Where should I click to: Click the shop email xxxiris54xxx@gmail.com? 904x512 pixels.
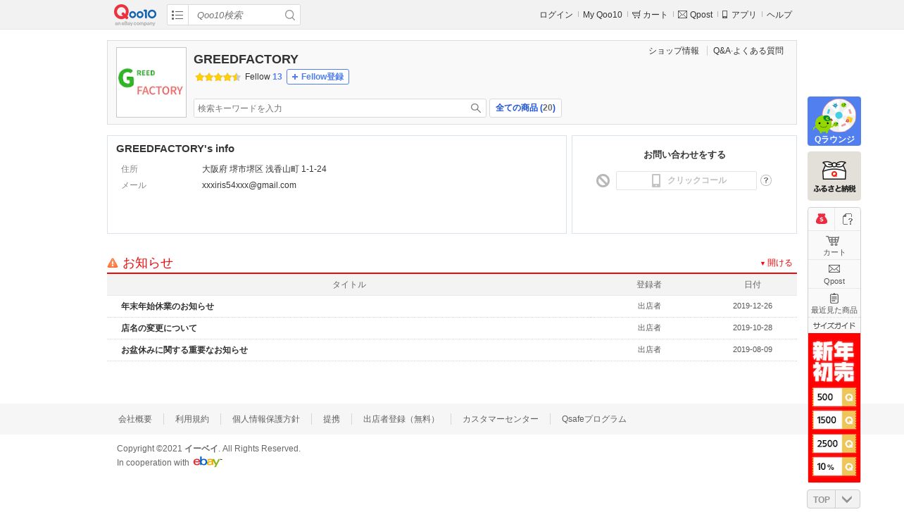(249, 185)
